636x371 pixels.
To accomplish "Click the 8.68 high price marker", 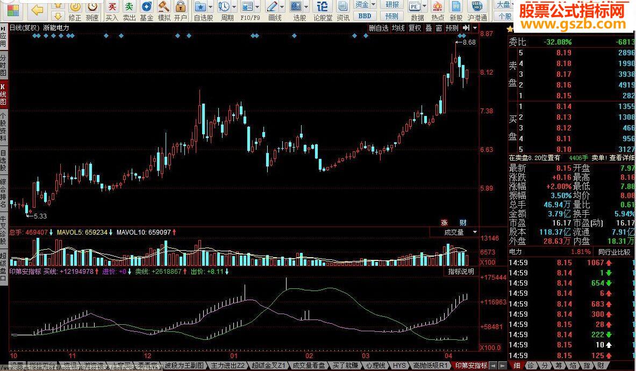I will point(466,42).
